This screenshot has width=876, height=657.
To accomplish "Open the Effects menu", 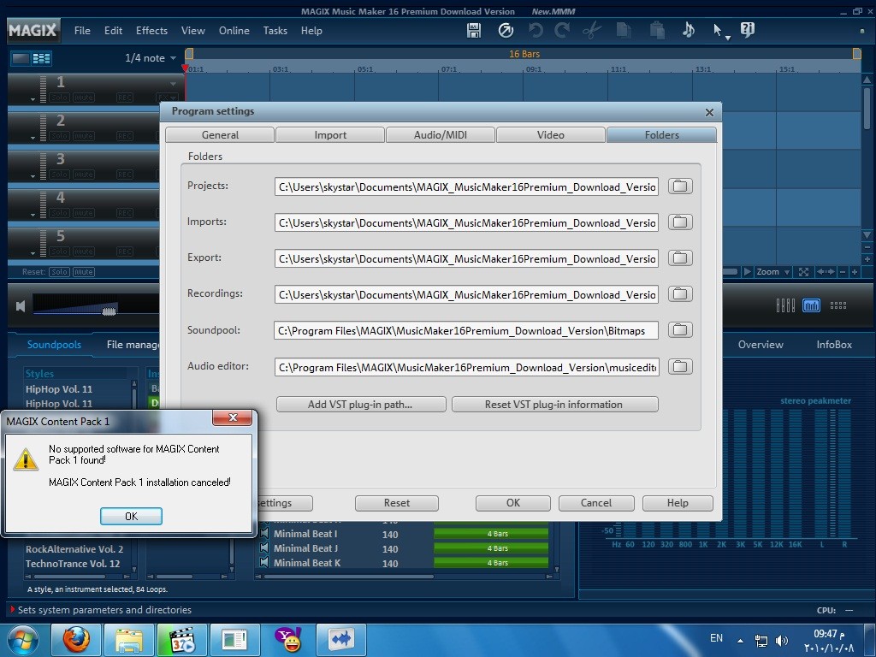I will point(151,31).
